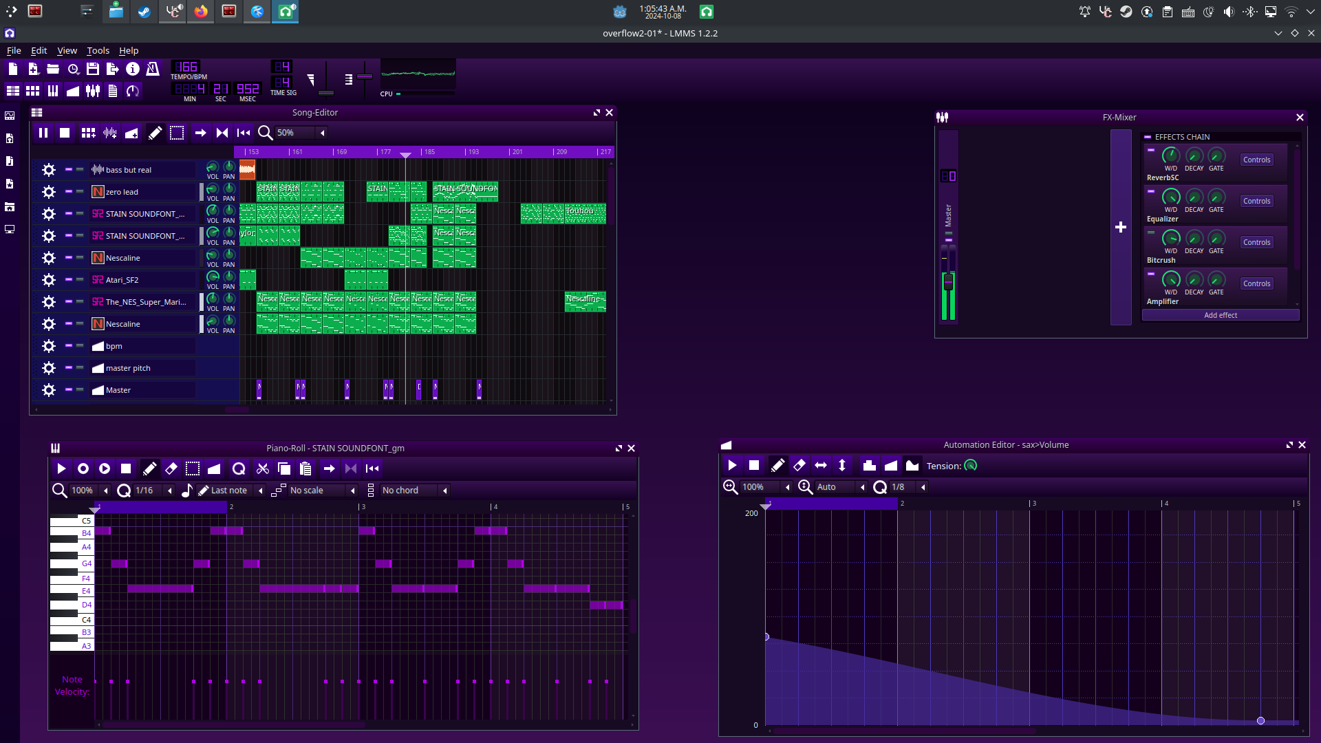
Task: Paste notes in Piano-Roll
Action: click(x=305, y=469)
